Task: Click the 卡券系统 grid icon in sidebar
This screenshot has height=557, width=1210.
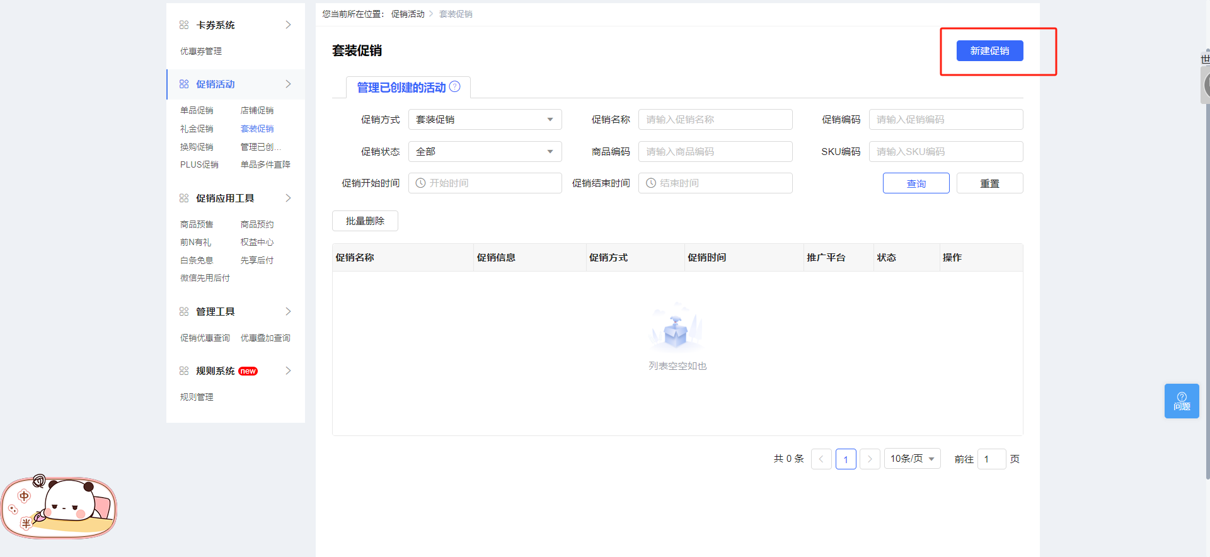Action: click(x=184, y=25)
